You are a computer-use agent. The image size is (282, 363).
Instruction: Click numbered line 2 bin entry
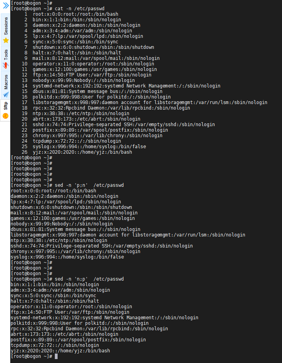[73, 20]
